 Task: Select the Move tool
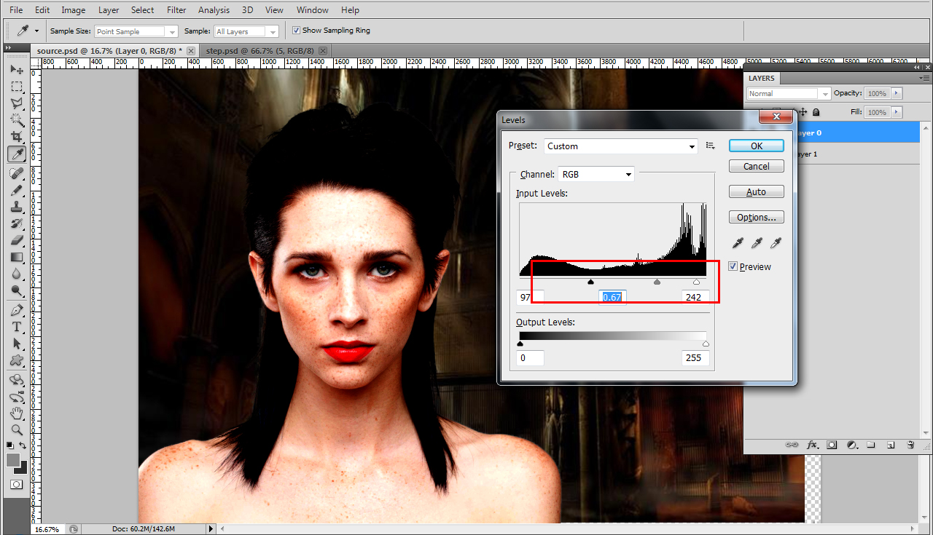(17, 70)
